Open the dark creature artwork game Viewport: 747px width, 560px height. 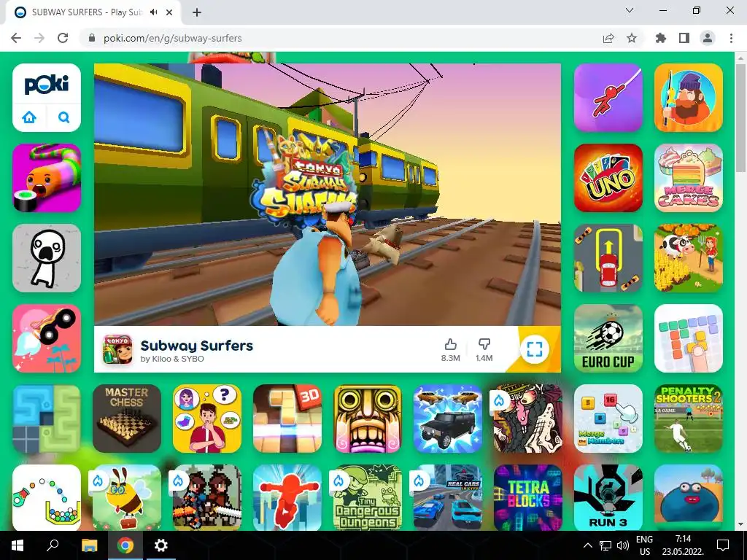(528, 419)
